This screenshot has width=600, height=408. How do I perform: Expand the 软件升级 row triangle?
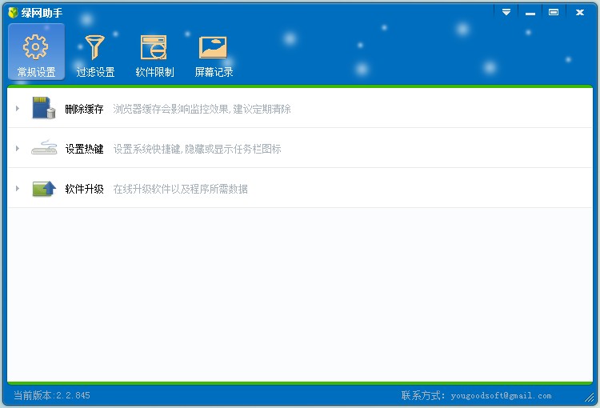coord(18,188)
